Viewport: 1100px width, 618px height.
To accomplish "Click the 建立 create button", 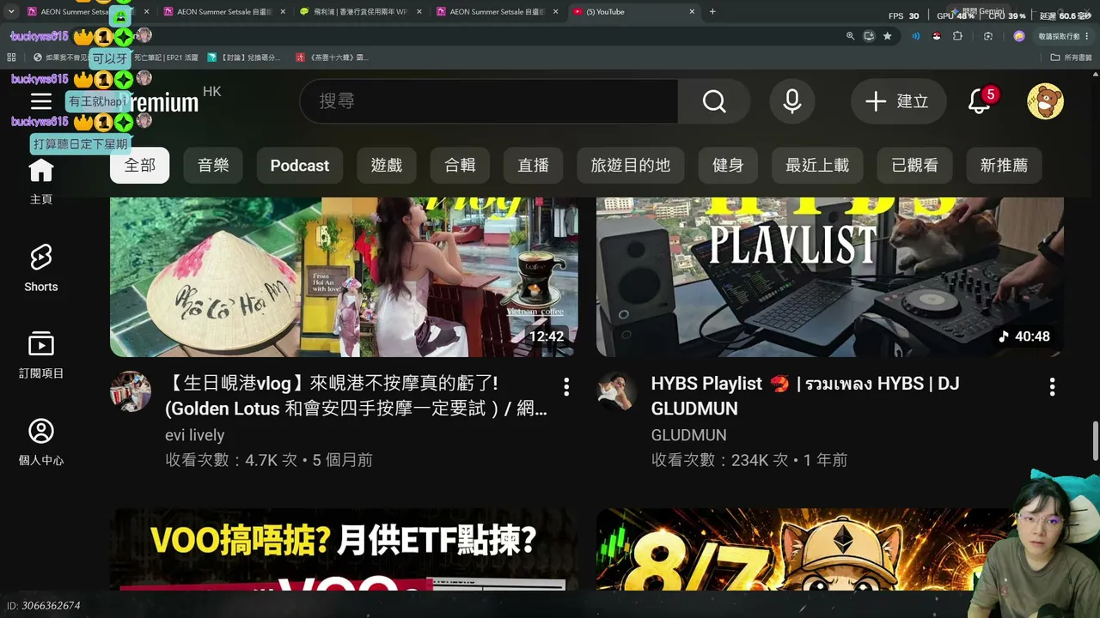I will point(898,101).
